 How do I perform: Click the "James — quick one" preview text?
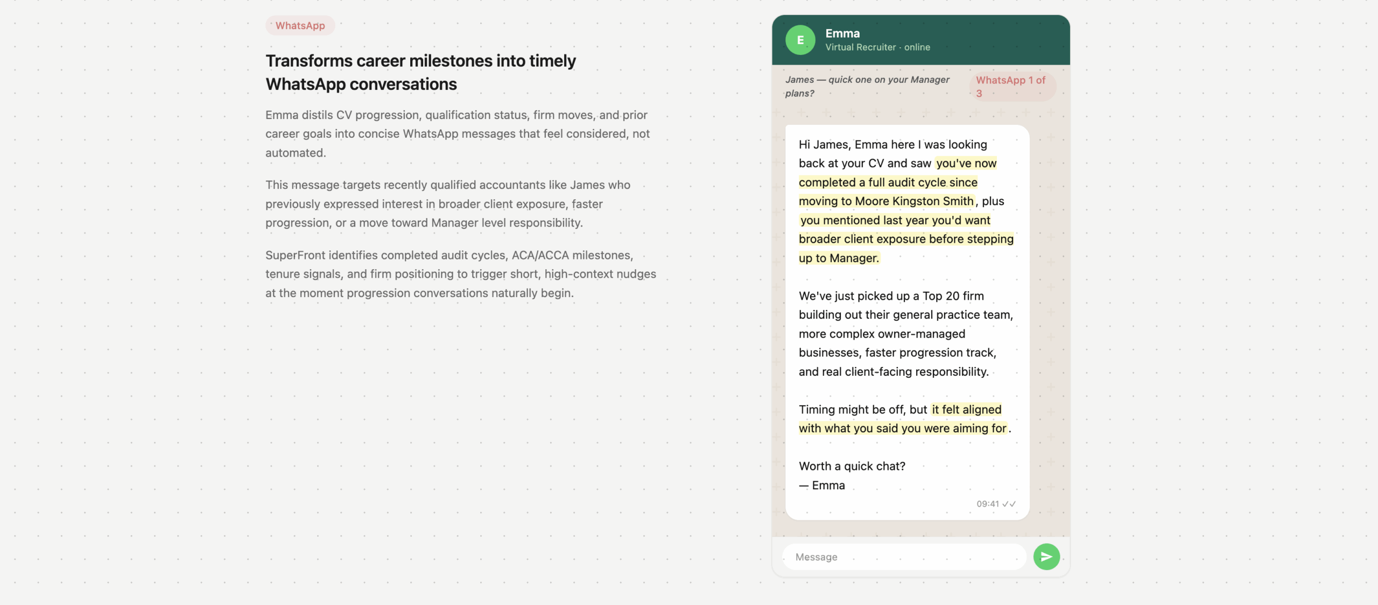[x=867, y=86]
